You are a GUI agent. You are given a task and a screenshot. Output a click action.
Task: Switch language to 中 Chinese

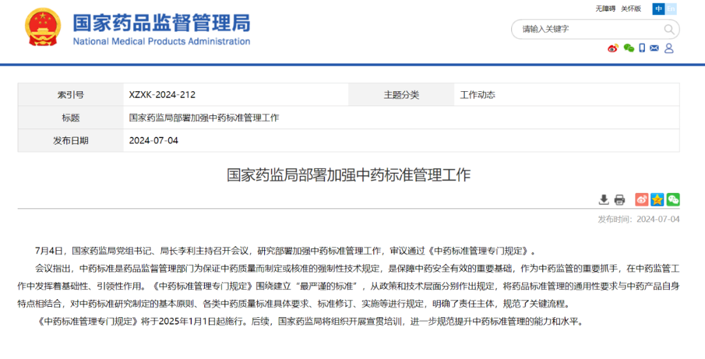pyautogui.click(x=658, y=9)
